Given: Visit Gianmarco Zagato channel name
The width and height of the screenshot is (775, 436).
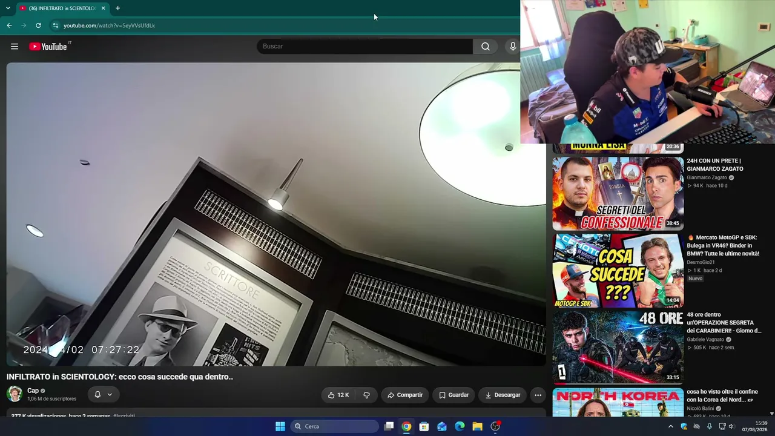Looking at the screenshot, I should pyautogui.click(x=707, y=177).
